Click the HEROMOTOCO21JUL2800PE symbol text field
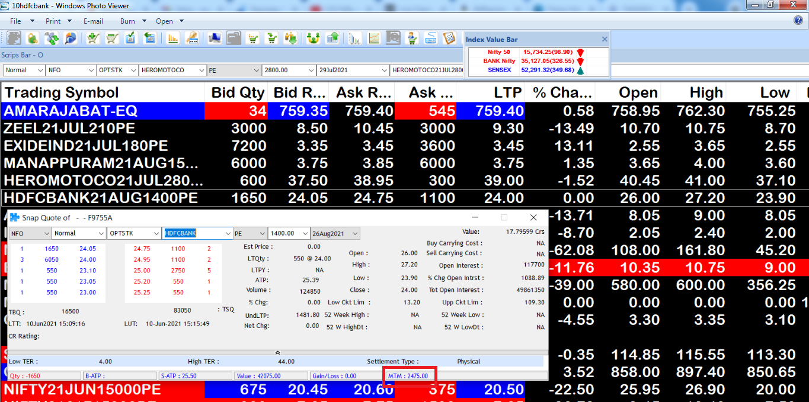 click(426, 70)
